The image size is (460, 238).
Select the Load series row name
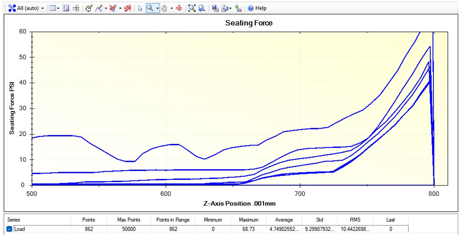pos(19,229)
